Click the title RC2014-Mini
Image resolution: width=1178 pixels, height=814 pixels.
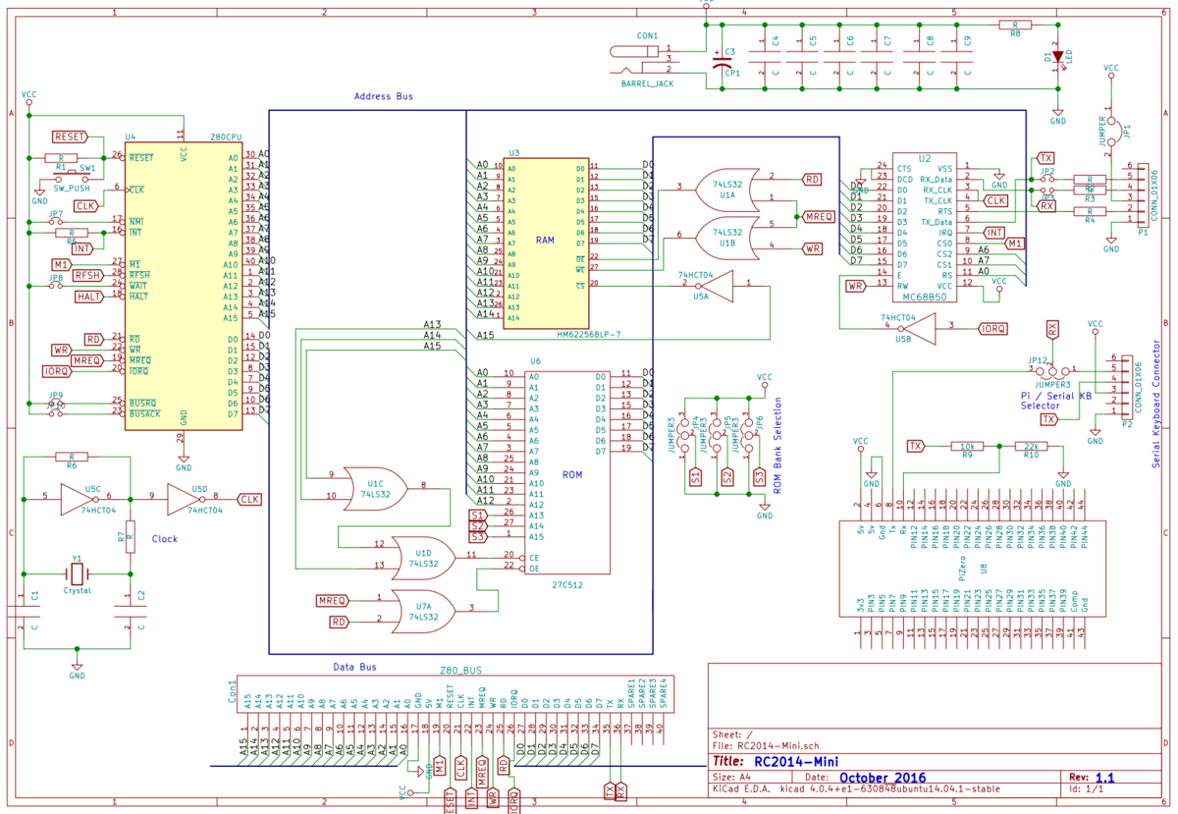[795, 761]
